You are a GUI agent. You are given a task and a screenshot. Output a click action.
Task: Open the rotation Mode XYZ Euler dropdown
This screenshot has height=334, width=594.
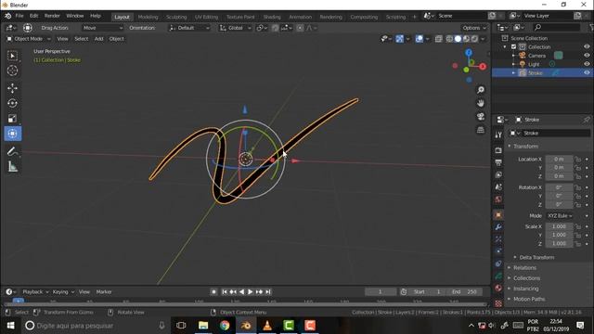click(x=559, y=216)
